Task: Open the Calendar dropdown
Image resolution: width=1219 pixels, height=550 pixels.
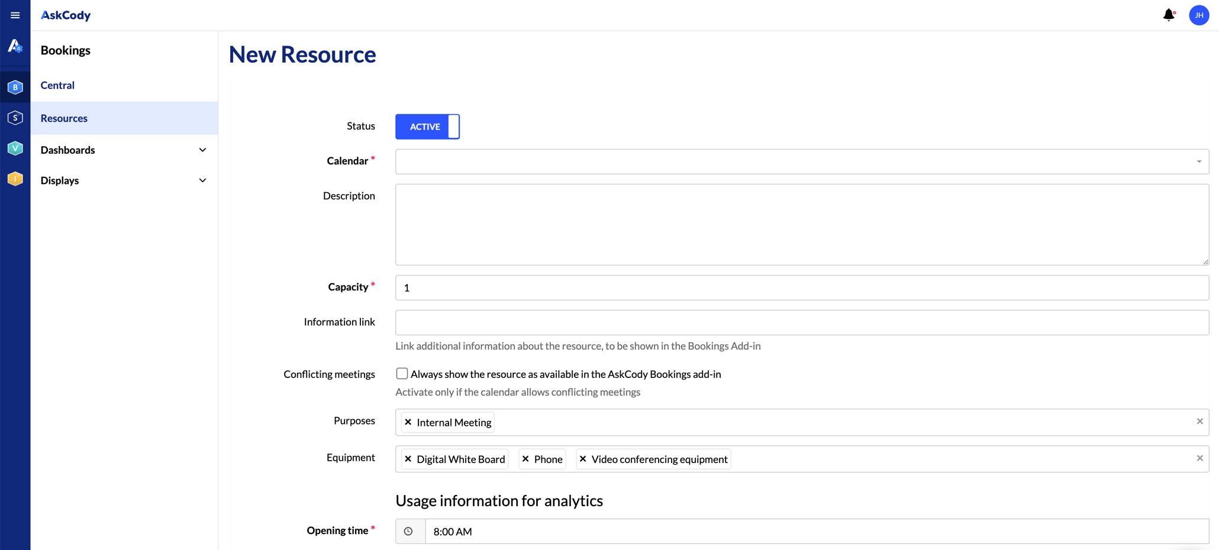Action: (802, 161)
